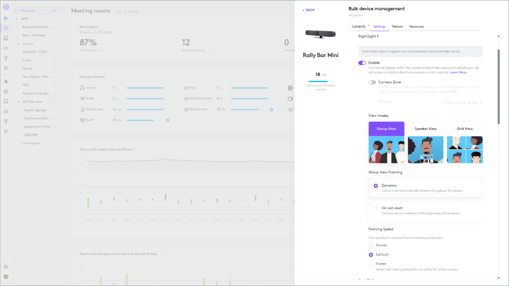Open Zone size chevron settings
The image size is (509, 286).
point(481,103)
